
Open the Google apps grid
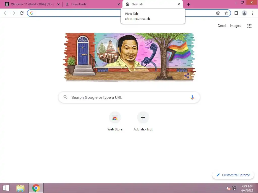tap(249, 26)
